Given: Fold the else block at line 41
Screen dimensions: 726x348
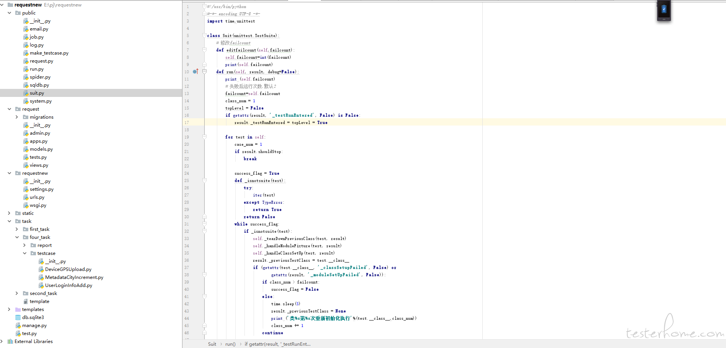Looking at the screenshot, I should point(204,296).
